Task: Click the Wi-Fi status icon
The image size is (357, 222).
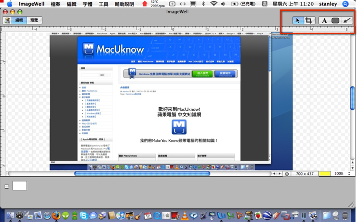Action: [x=214, y=4]
